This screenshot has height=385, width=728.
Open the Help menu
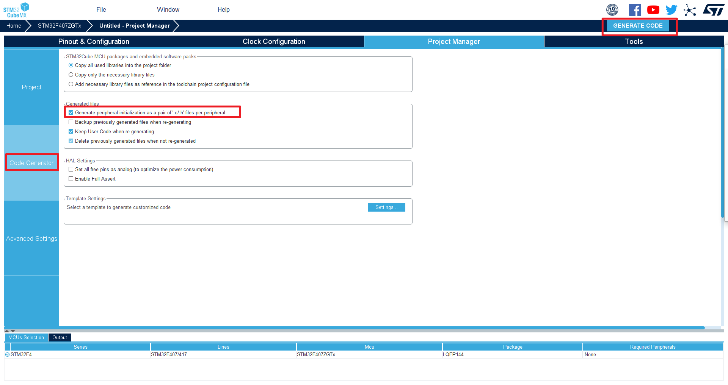tap(224, 10)
